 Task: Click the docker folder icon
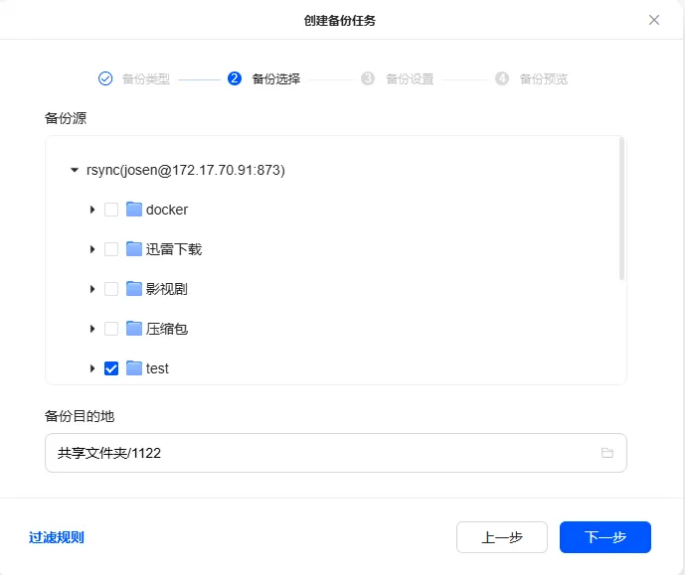click(134, 210)
